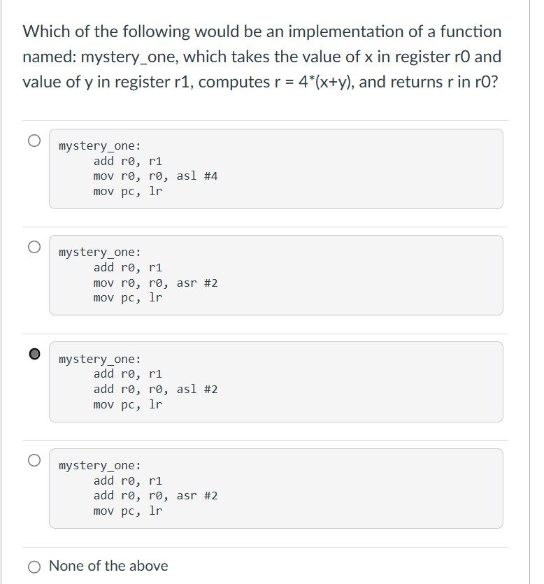Click the 'None of the above' text label

pyautogui.click(x=105, y=566)
